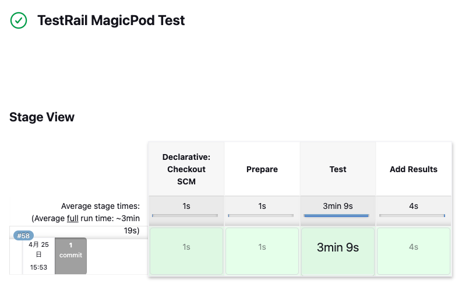The image size is (462, 283).
Task: Click the Prepare average time bar
Action: 260,216
